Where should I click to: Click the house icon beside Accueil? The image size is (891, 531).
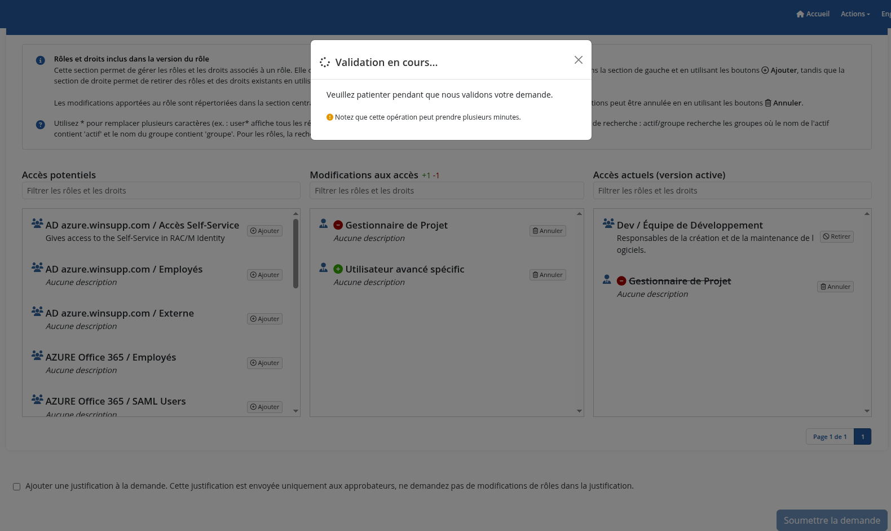click(x=800, y=14)
